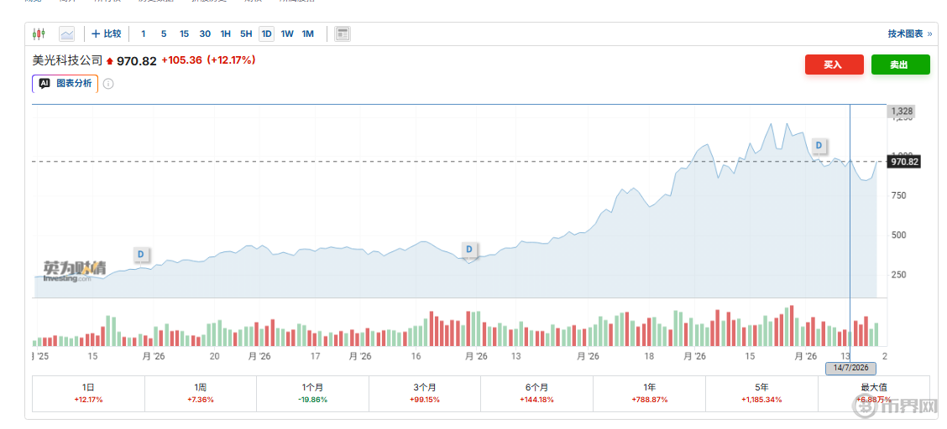
Task: Click the middle D dividend marker
Action: (x=469, y=249)
